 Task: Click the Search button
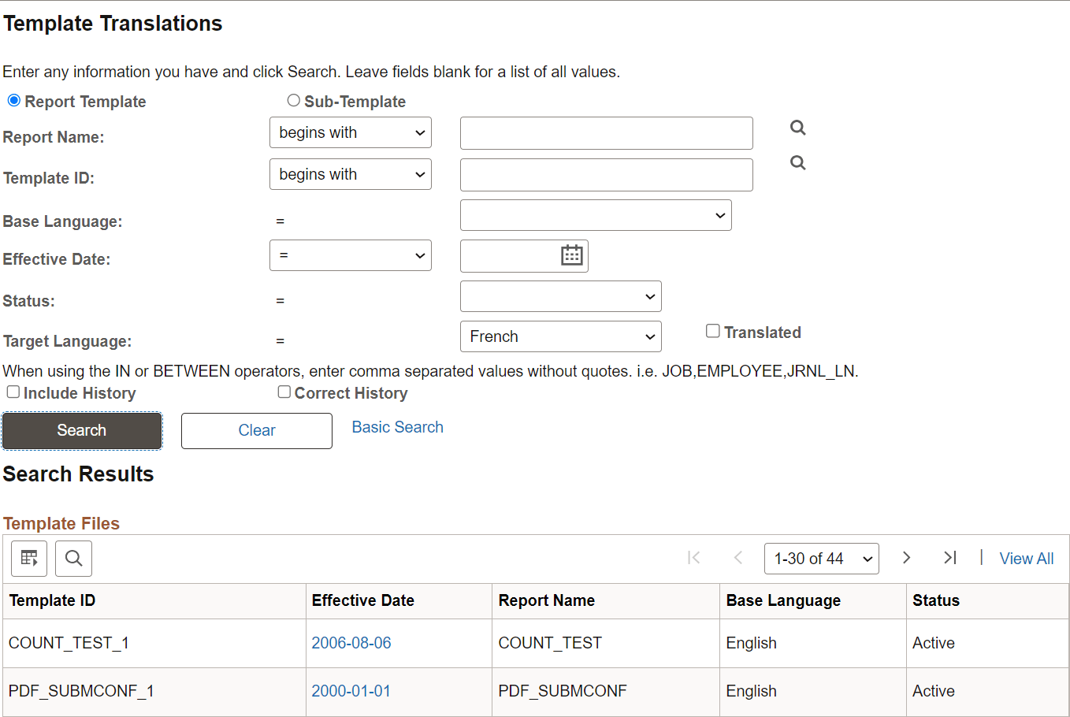click(81, 430)
